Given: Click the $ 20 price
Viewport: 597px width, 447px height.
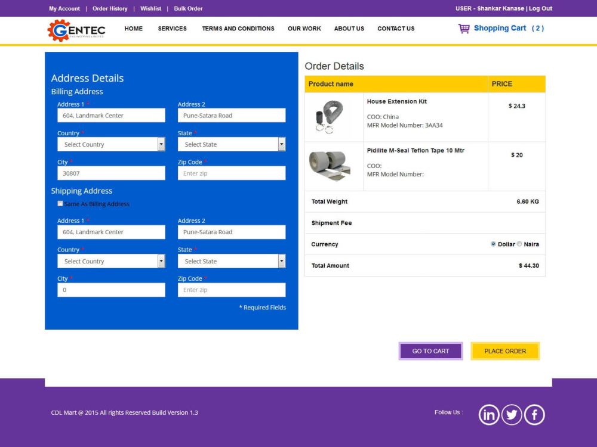Looking at the screenshot, I should [x=516, y=155].
